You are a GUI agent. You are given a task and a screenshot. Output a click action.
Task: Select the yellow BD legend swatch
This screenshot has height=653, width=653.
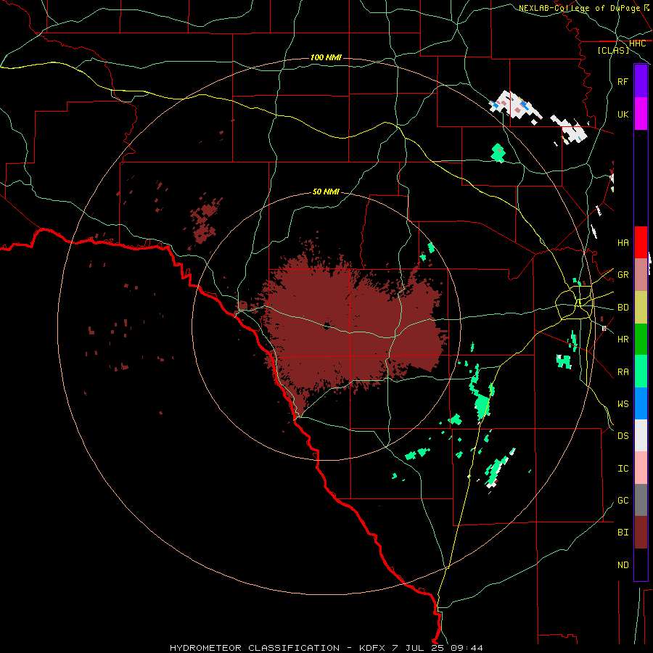(641, 308)
